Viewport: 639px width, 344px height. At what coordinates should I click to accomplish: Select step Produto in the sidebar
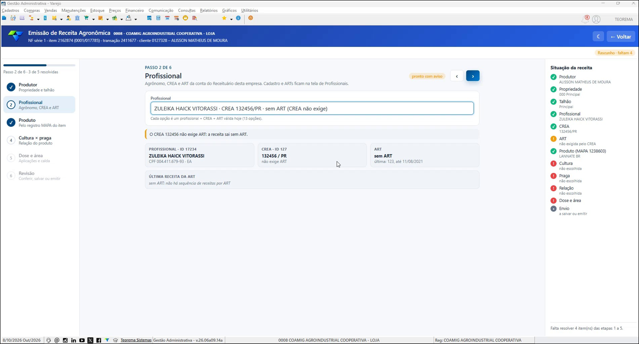point(39,122)
